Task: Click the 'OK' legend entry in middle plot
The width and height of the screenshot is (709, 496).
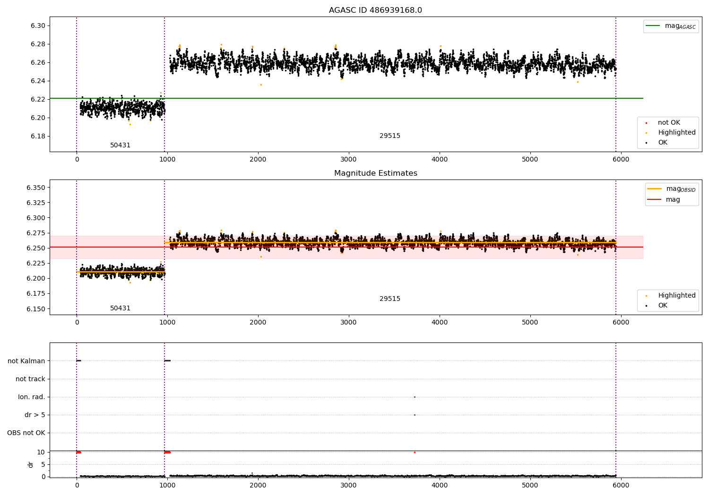Action: (x=662, y=306)
